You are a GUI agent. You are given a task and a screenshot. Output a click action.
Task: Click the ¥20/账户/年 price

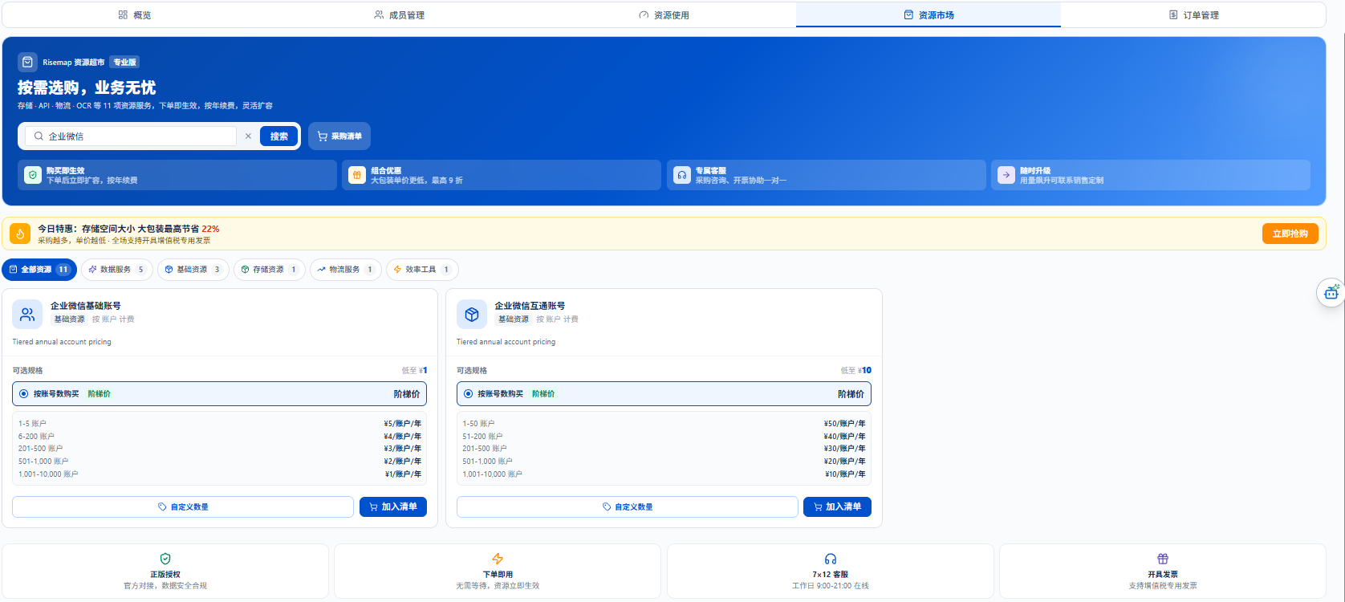point(844,462)
